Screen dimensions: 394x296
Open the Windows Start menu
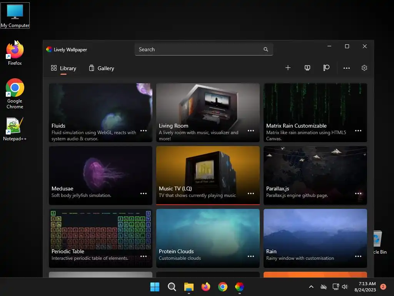155,287
